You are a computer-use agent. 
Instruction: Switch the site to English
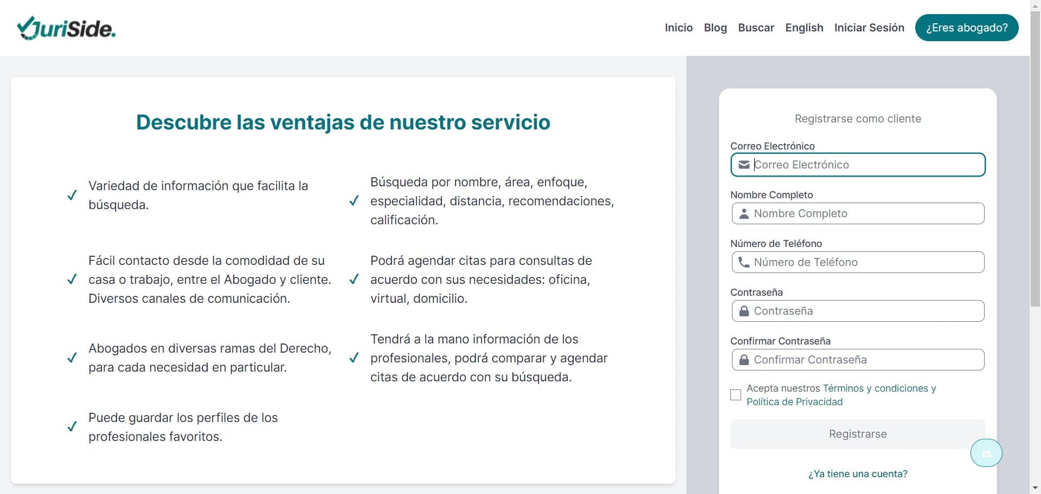tap(804, 28)
